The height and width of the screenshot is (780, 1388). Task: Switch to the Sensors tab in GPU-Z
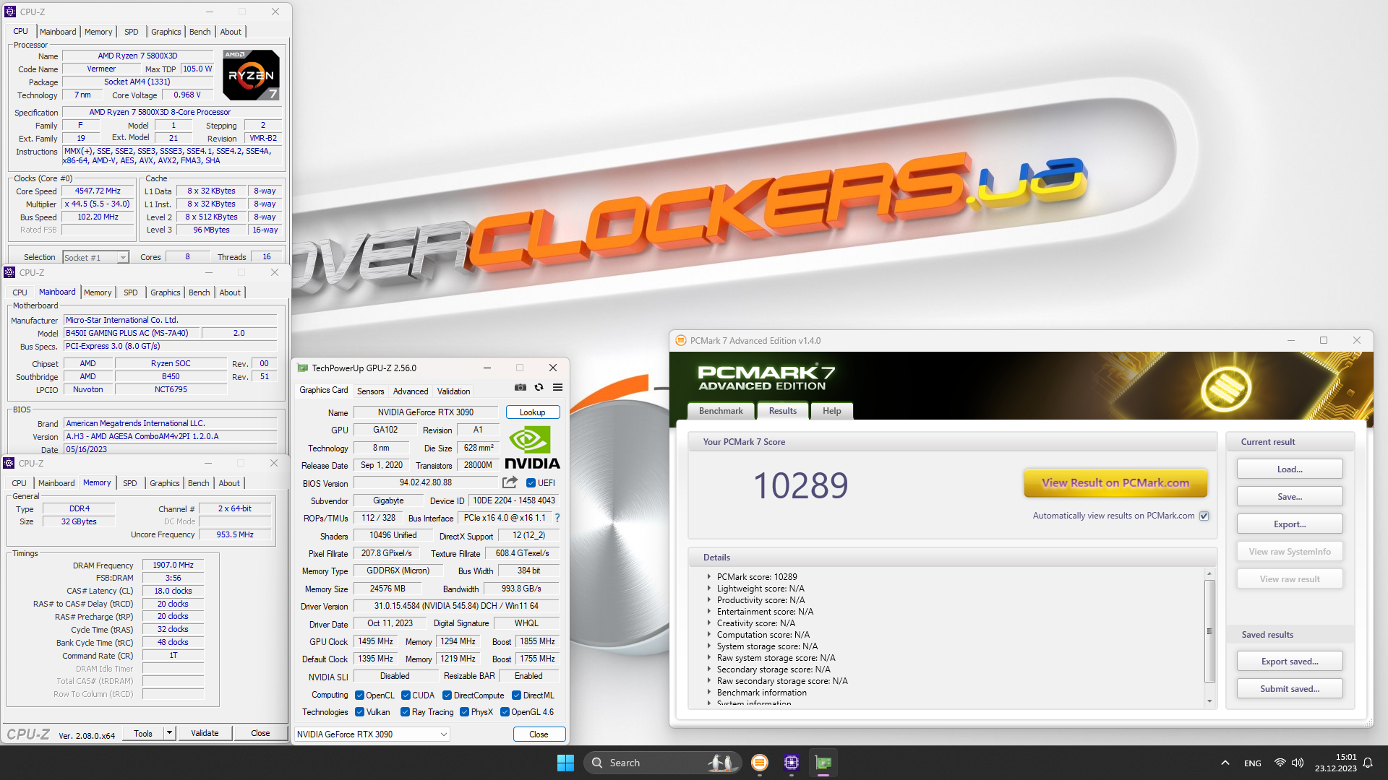pos(370,391)
